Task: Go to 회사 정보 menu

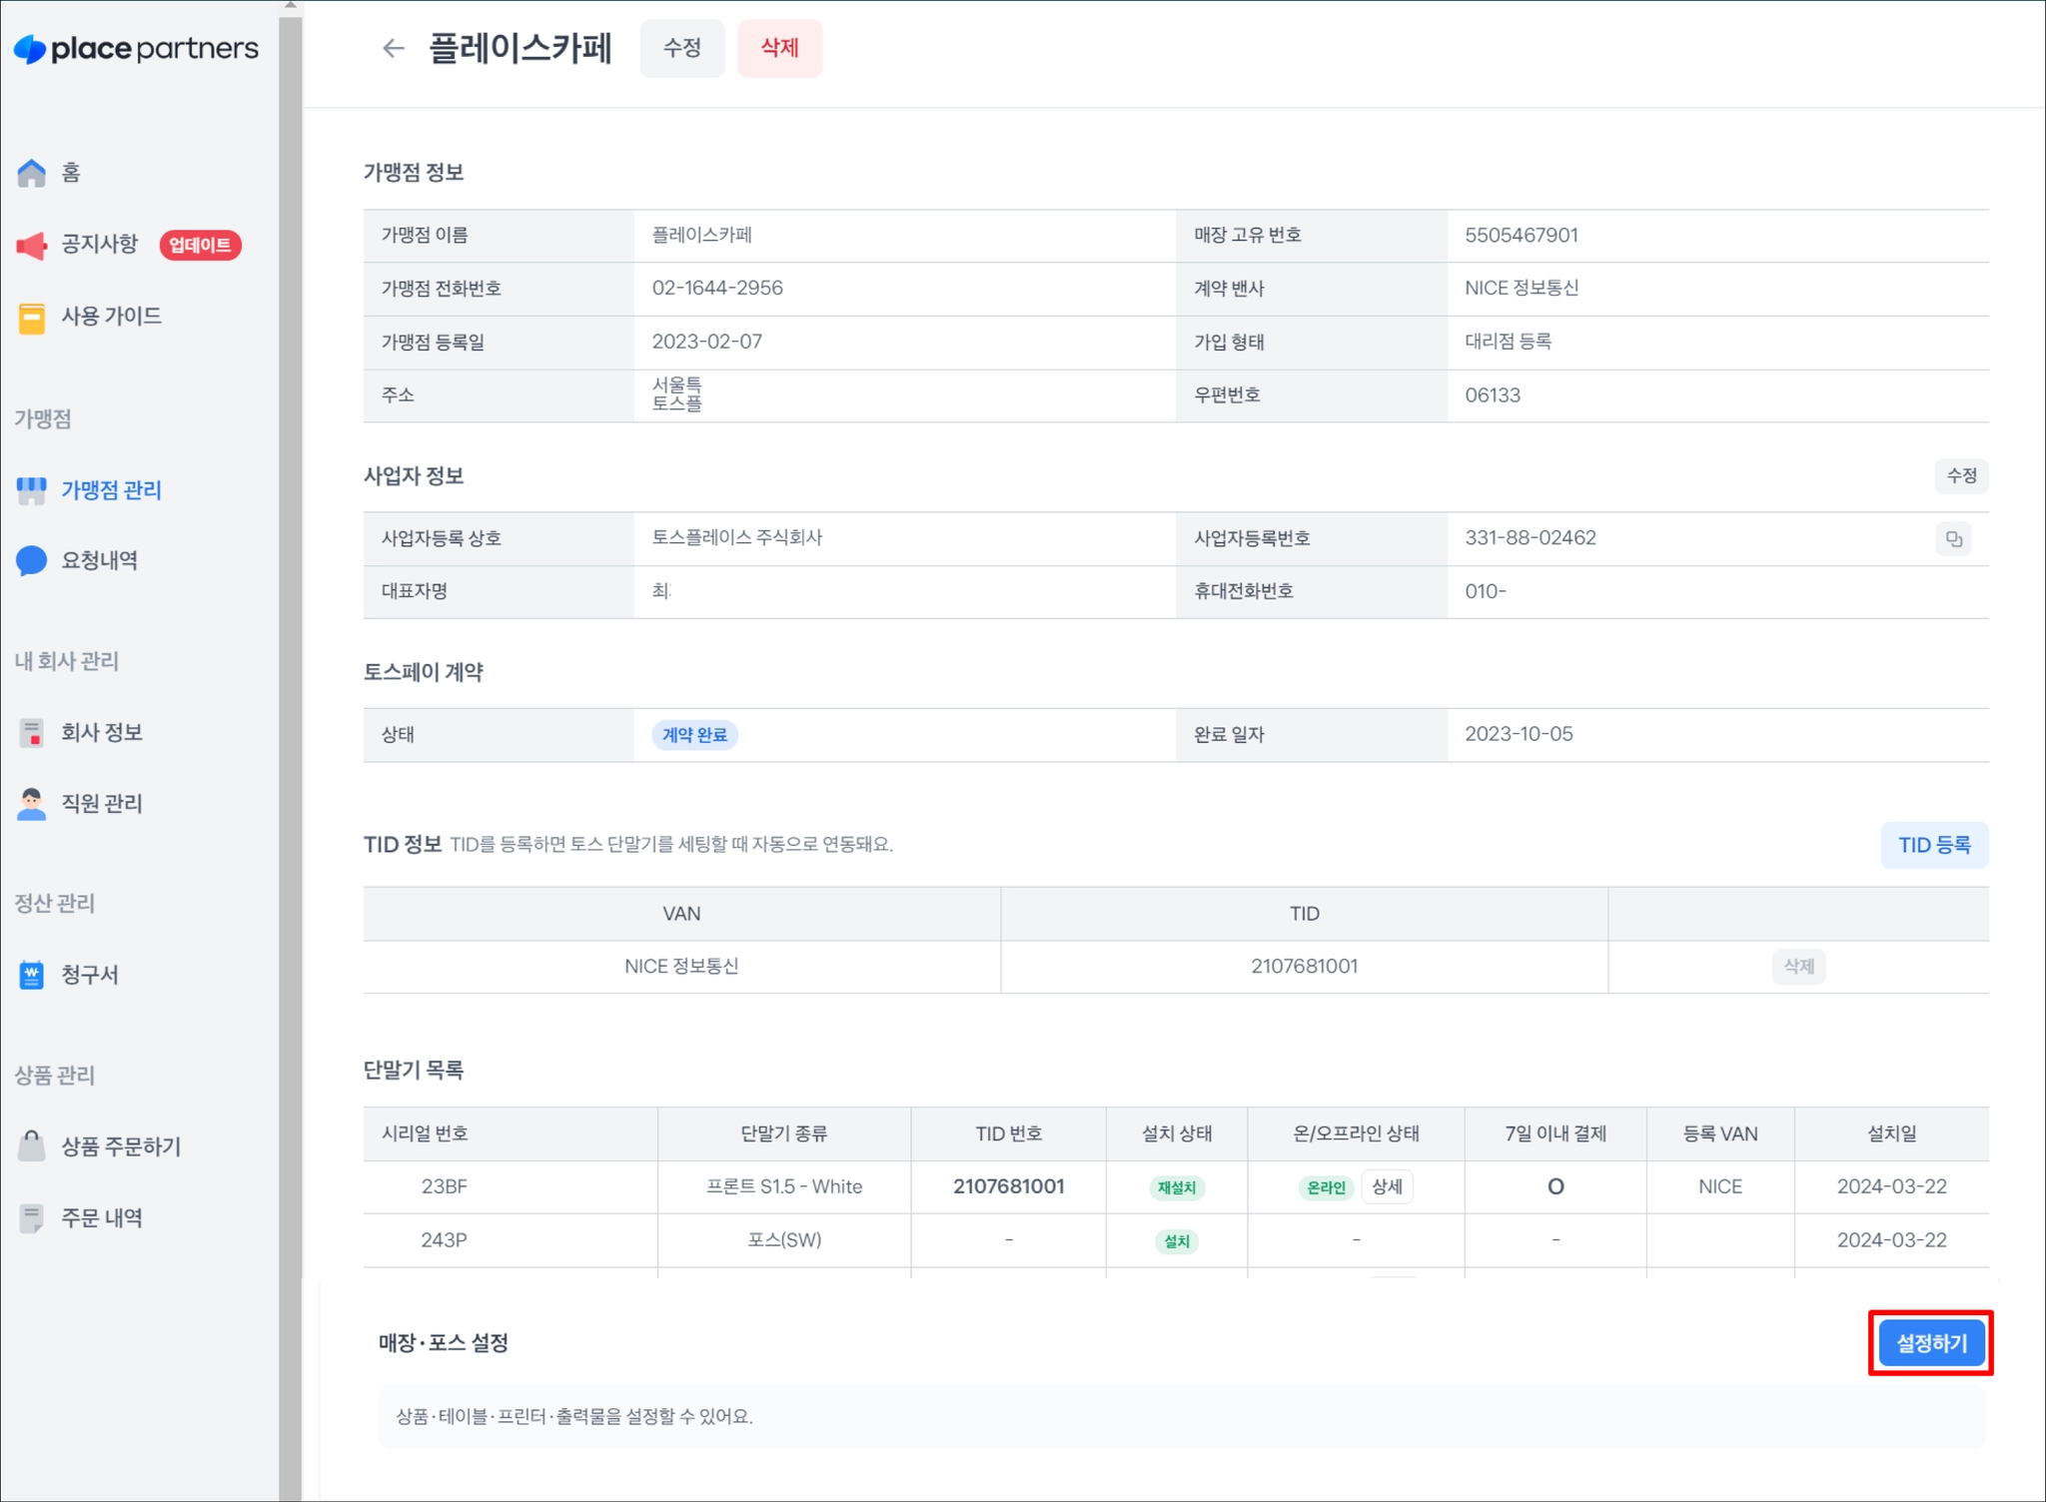Action: coord(102,732)
